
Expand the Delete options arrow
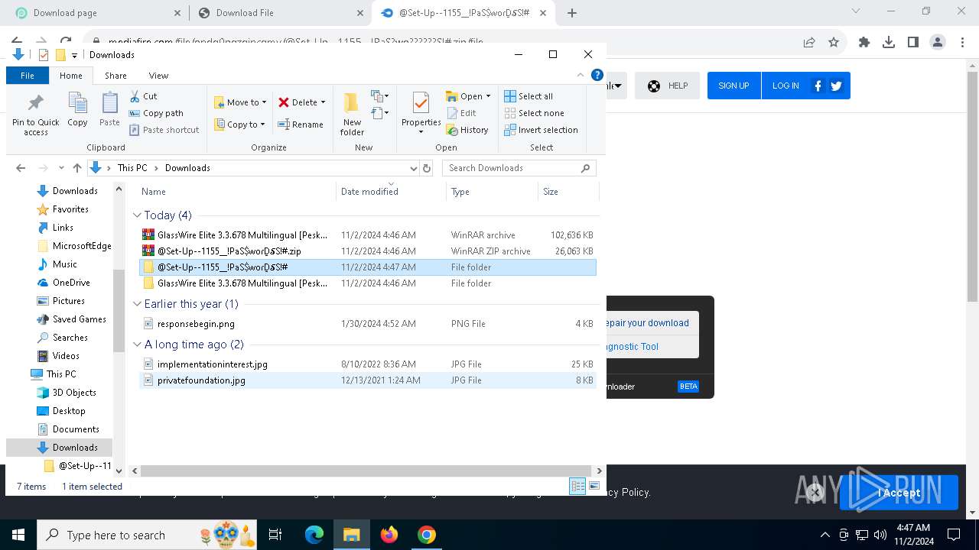(323, 102)
